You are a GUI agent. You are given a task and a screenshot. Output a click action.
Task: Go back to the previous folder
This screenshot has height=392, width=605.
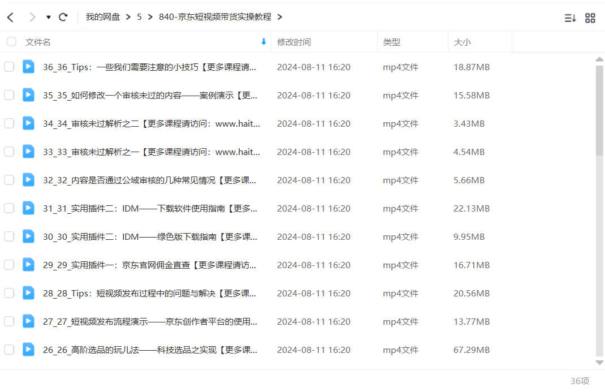pyautogui.click(x=10, y=18)
